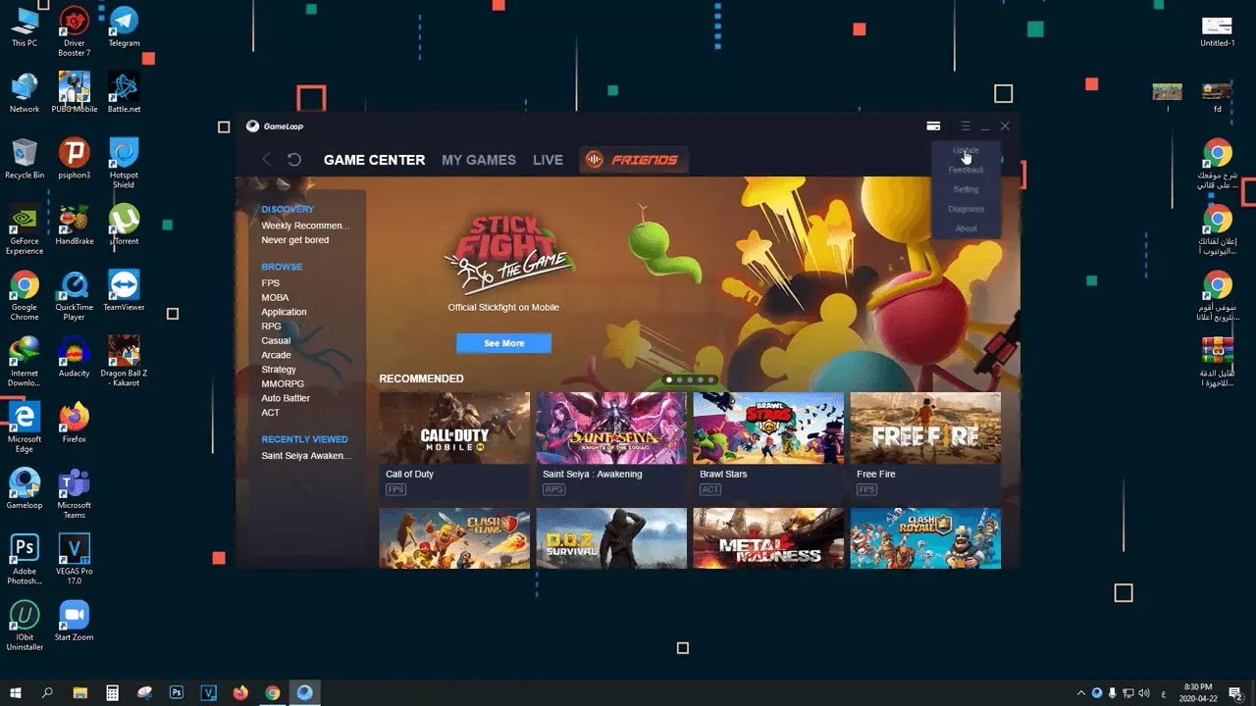Open D.O.Z Survival thumbnail

click(x=611, y=537)
